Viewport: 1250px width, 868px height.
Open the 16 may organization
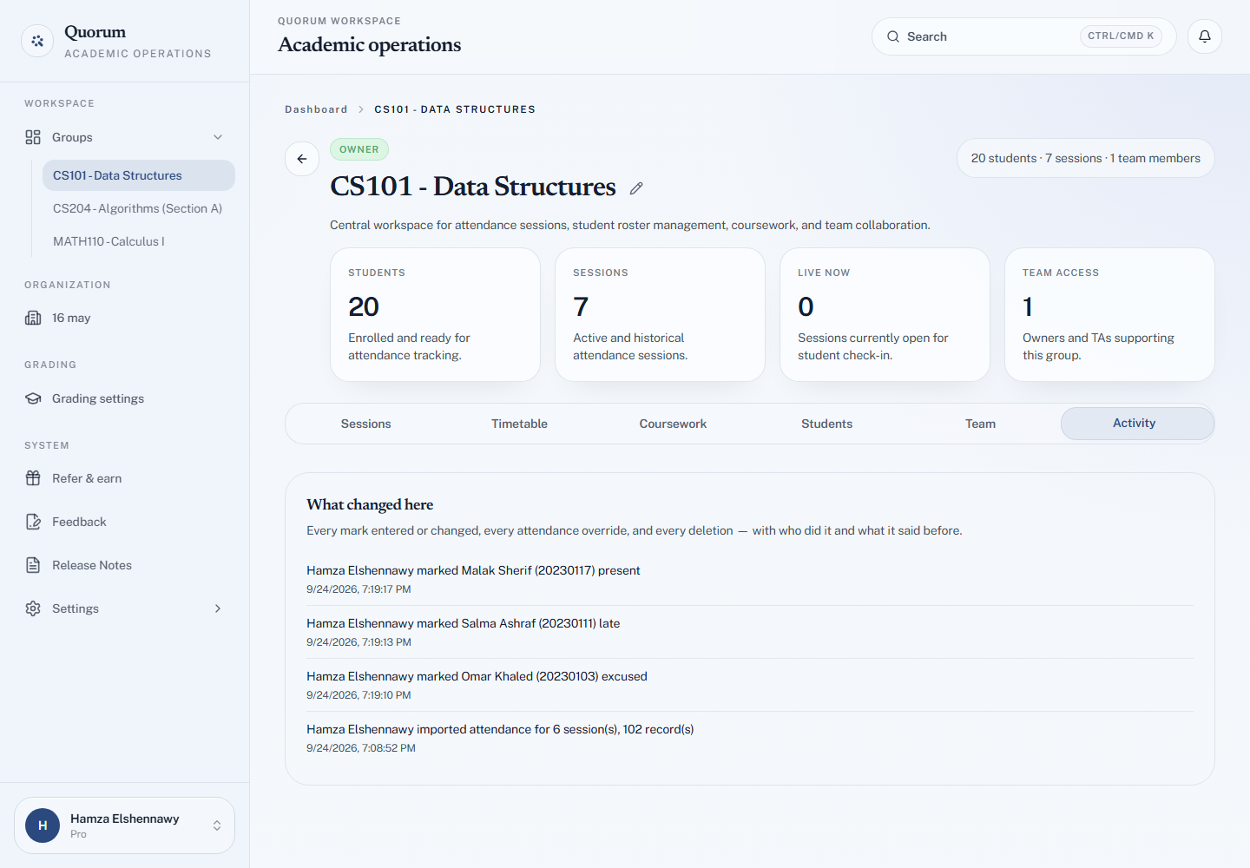(x=124, y=318)
